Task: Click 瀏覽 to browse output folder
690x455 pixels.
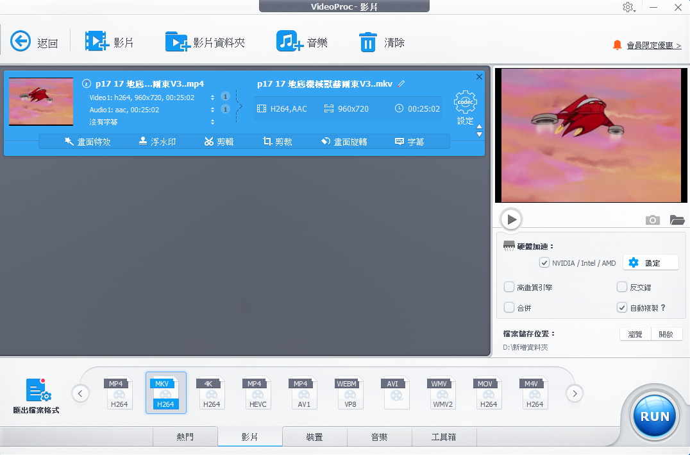Action: click(x=635, y=334)
